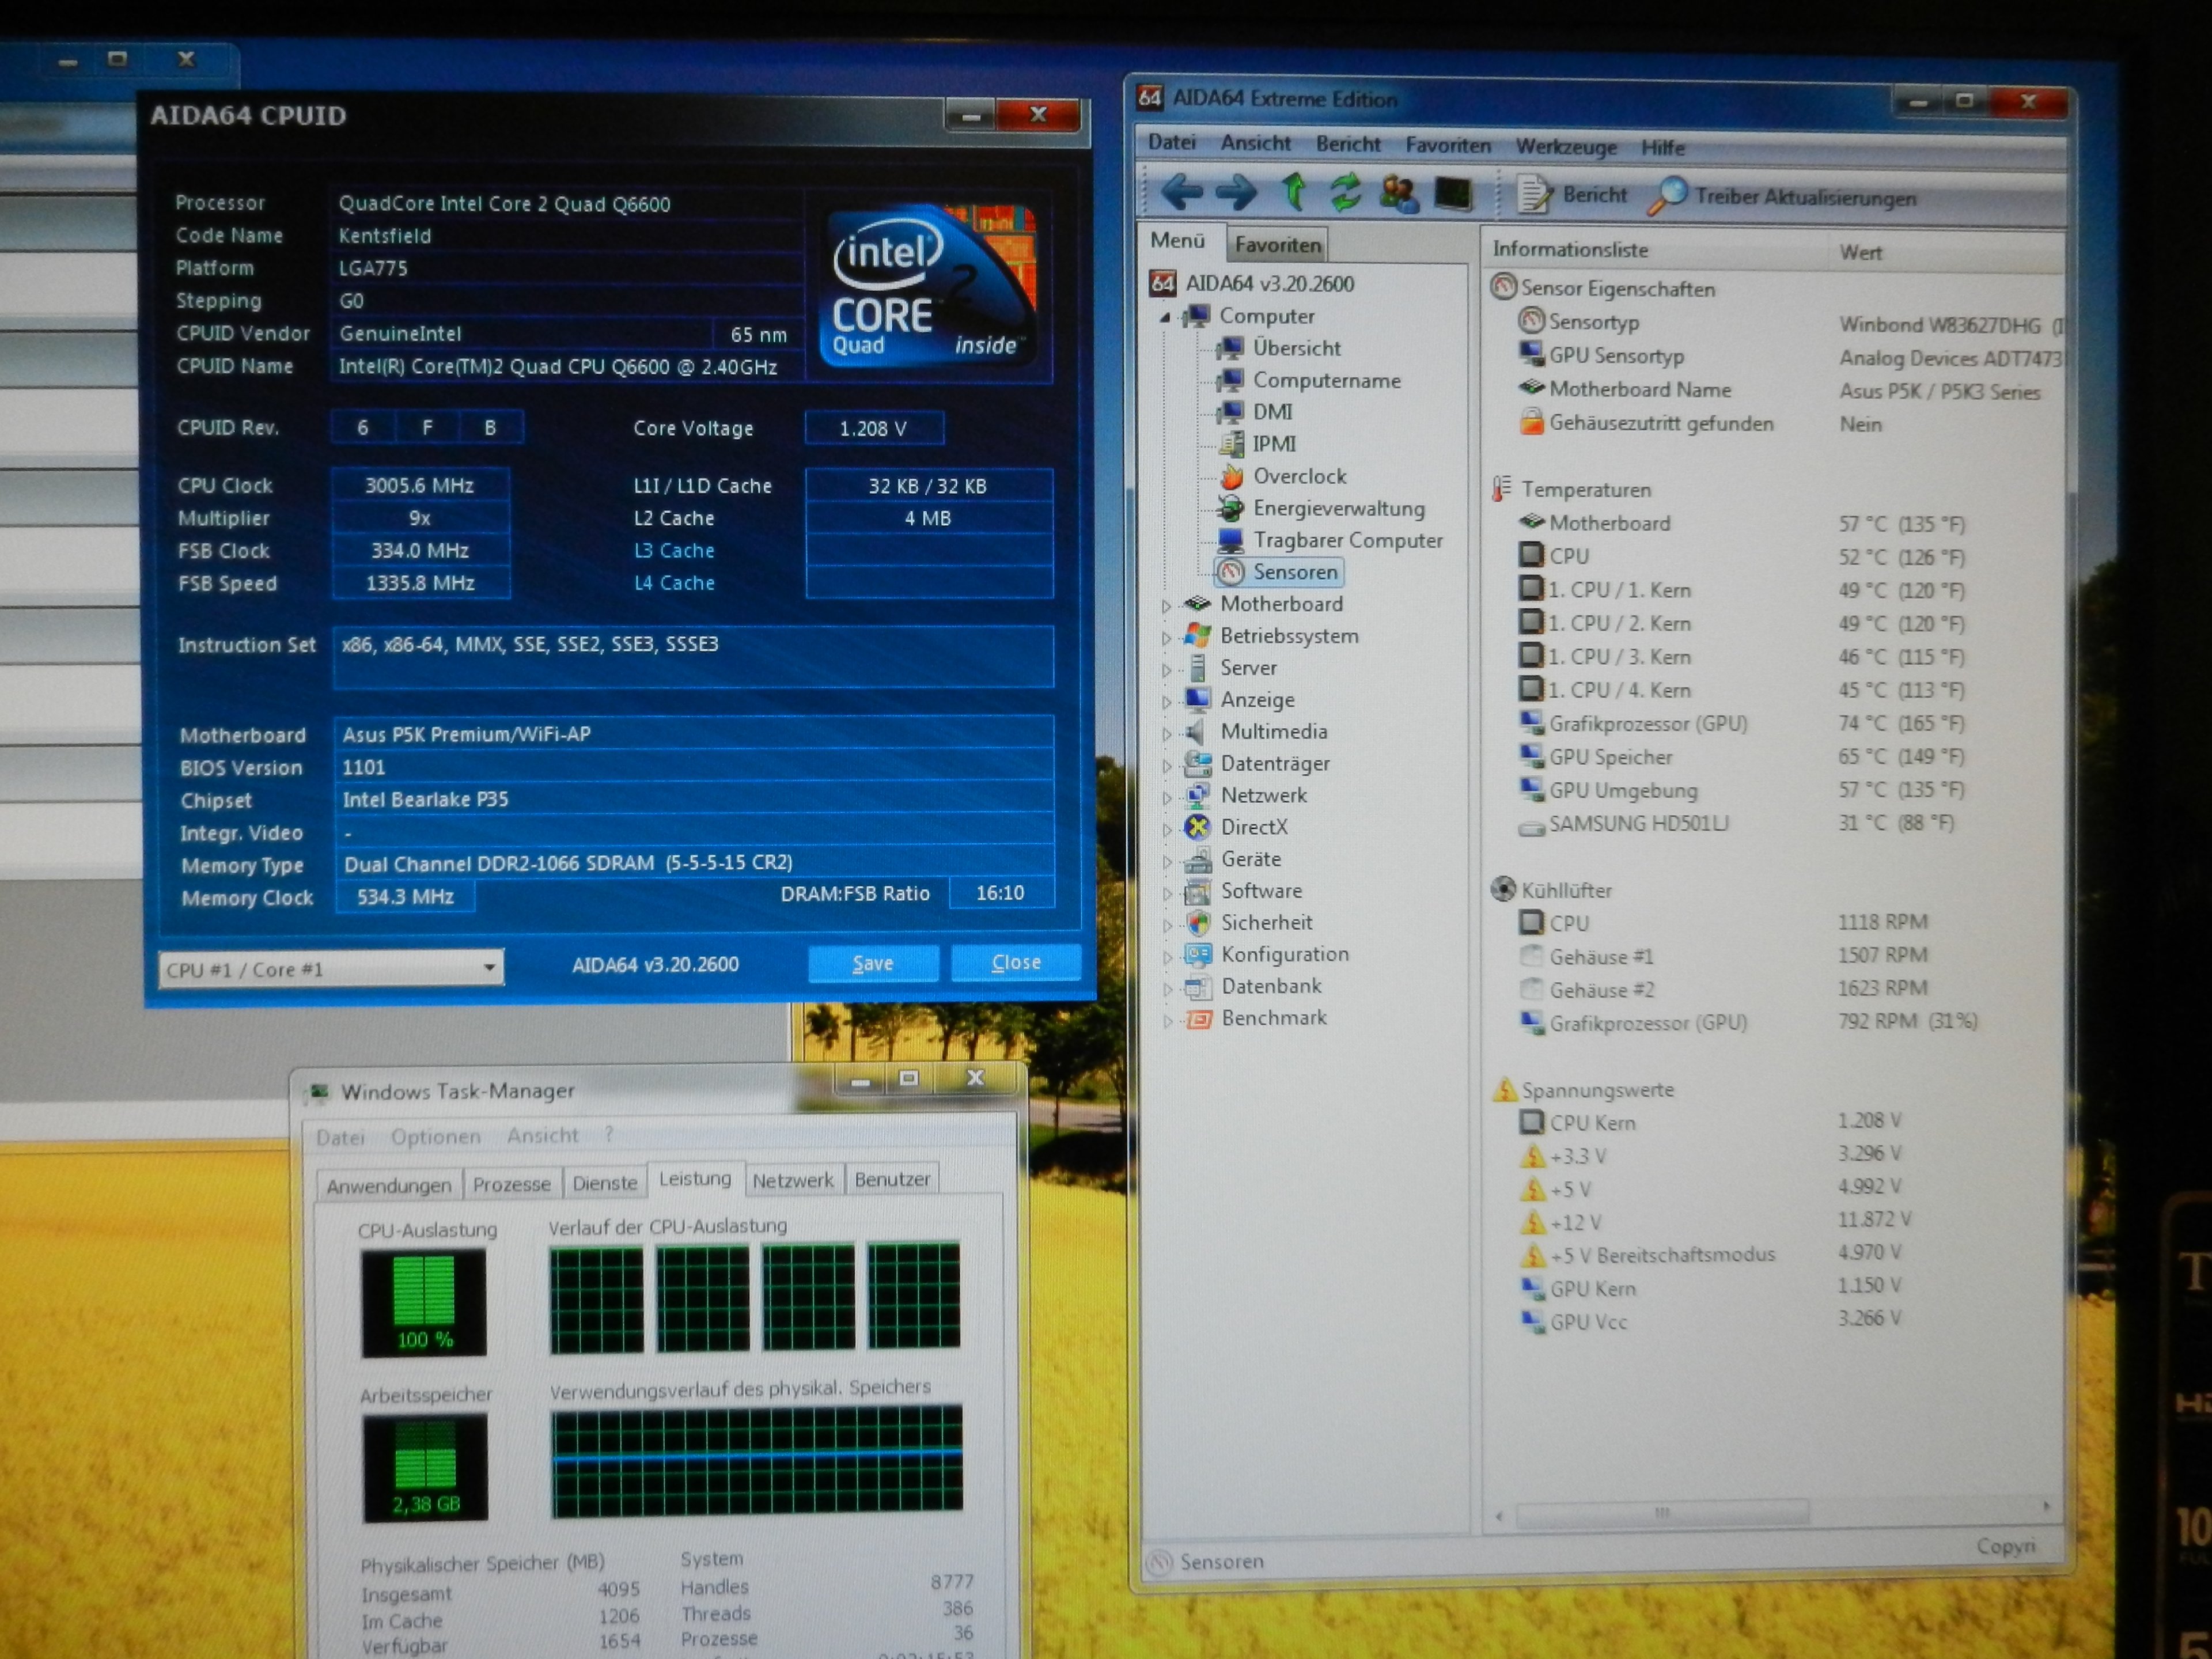Click Save in the AIDA64 CPUID window
Image resolution: width=2212 pixels, height=1659 pixels.
872,963
